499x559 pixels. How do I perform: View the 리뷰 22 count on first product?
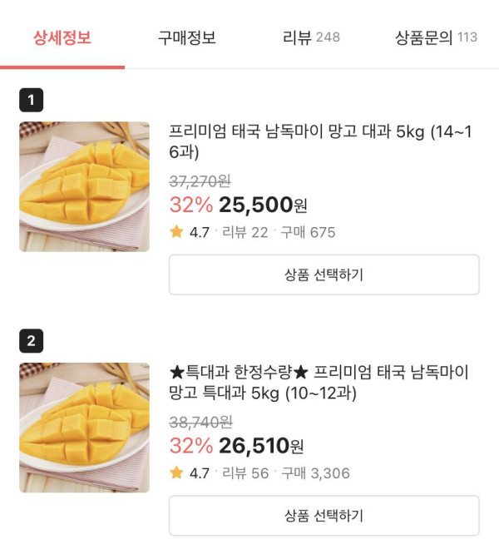245,232
